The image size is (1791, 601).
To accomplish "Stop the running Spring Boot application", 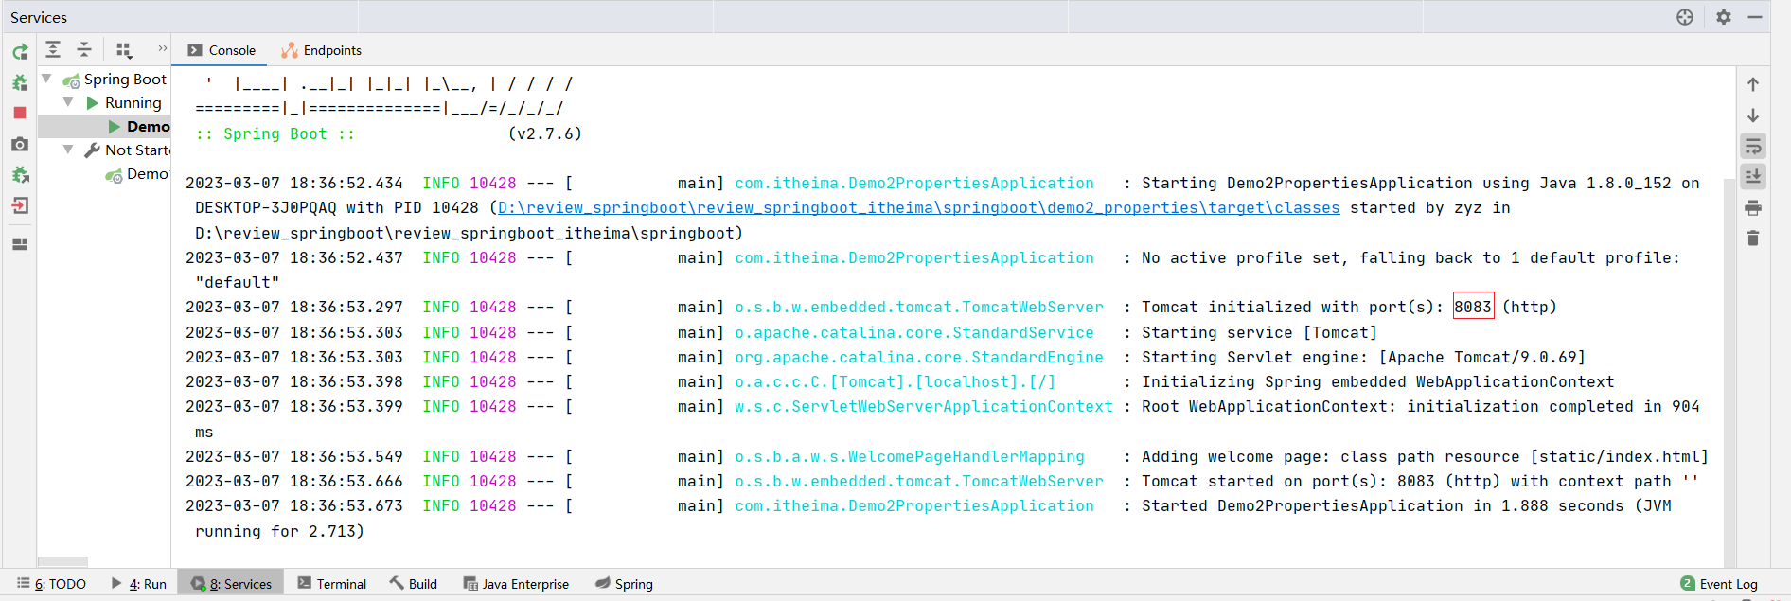I will [20, 113].
